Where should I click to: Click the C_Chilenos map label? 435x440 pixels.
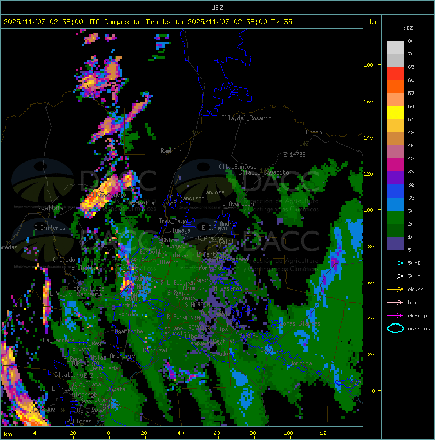[50, 228]
